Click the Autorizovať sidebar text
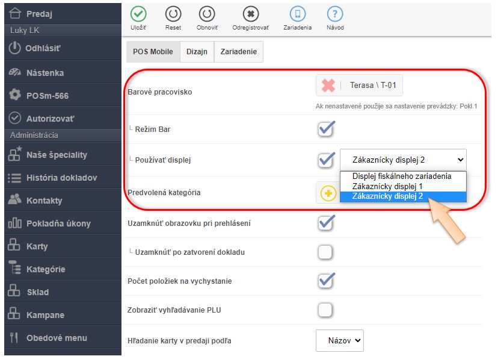501x359 pixels. 50,119
